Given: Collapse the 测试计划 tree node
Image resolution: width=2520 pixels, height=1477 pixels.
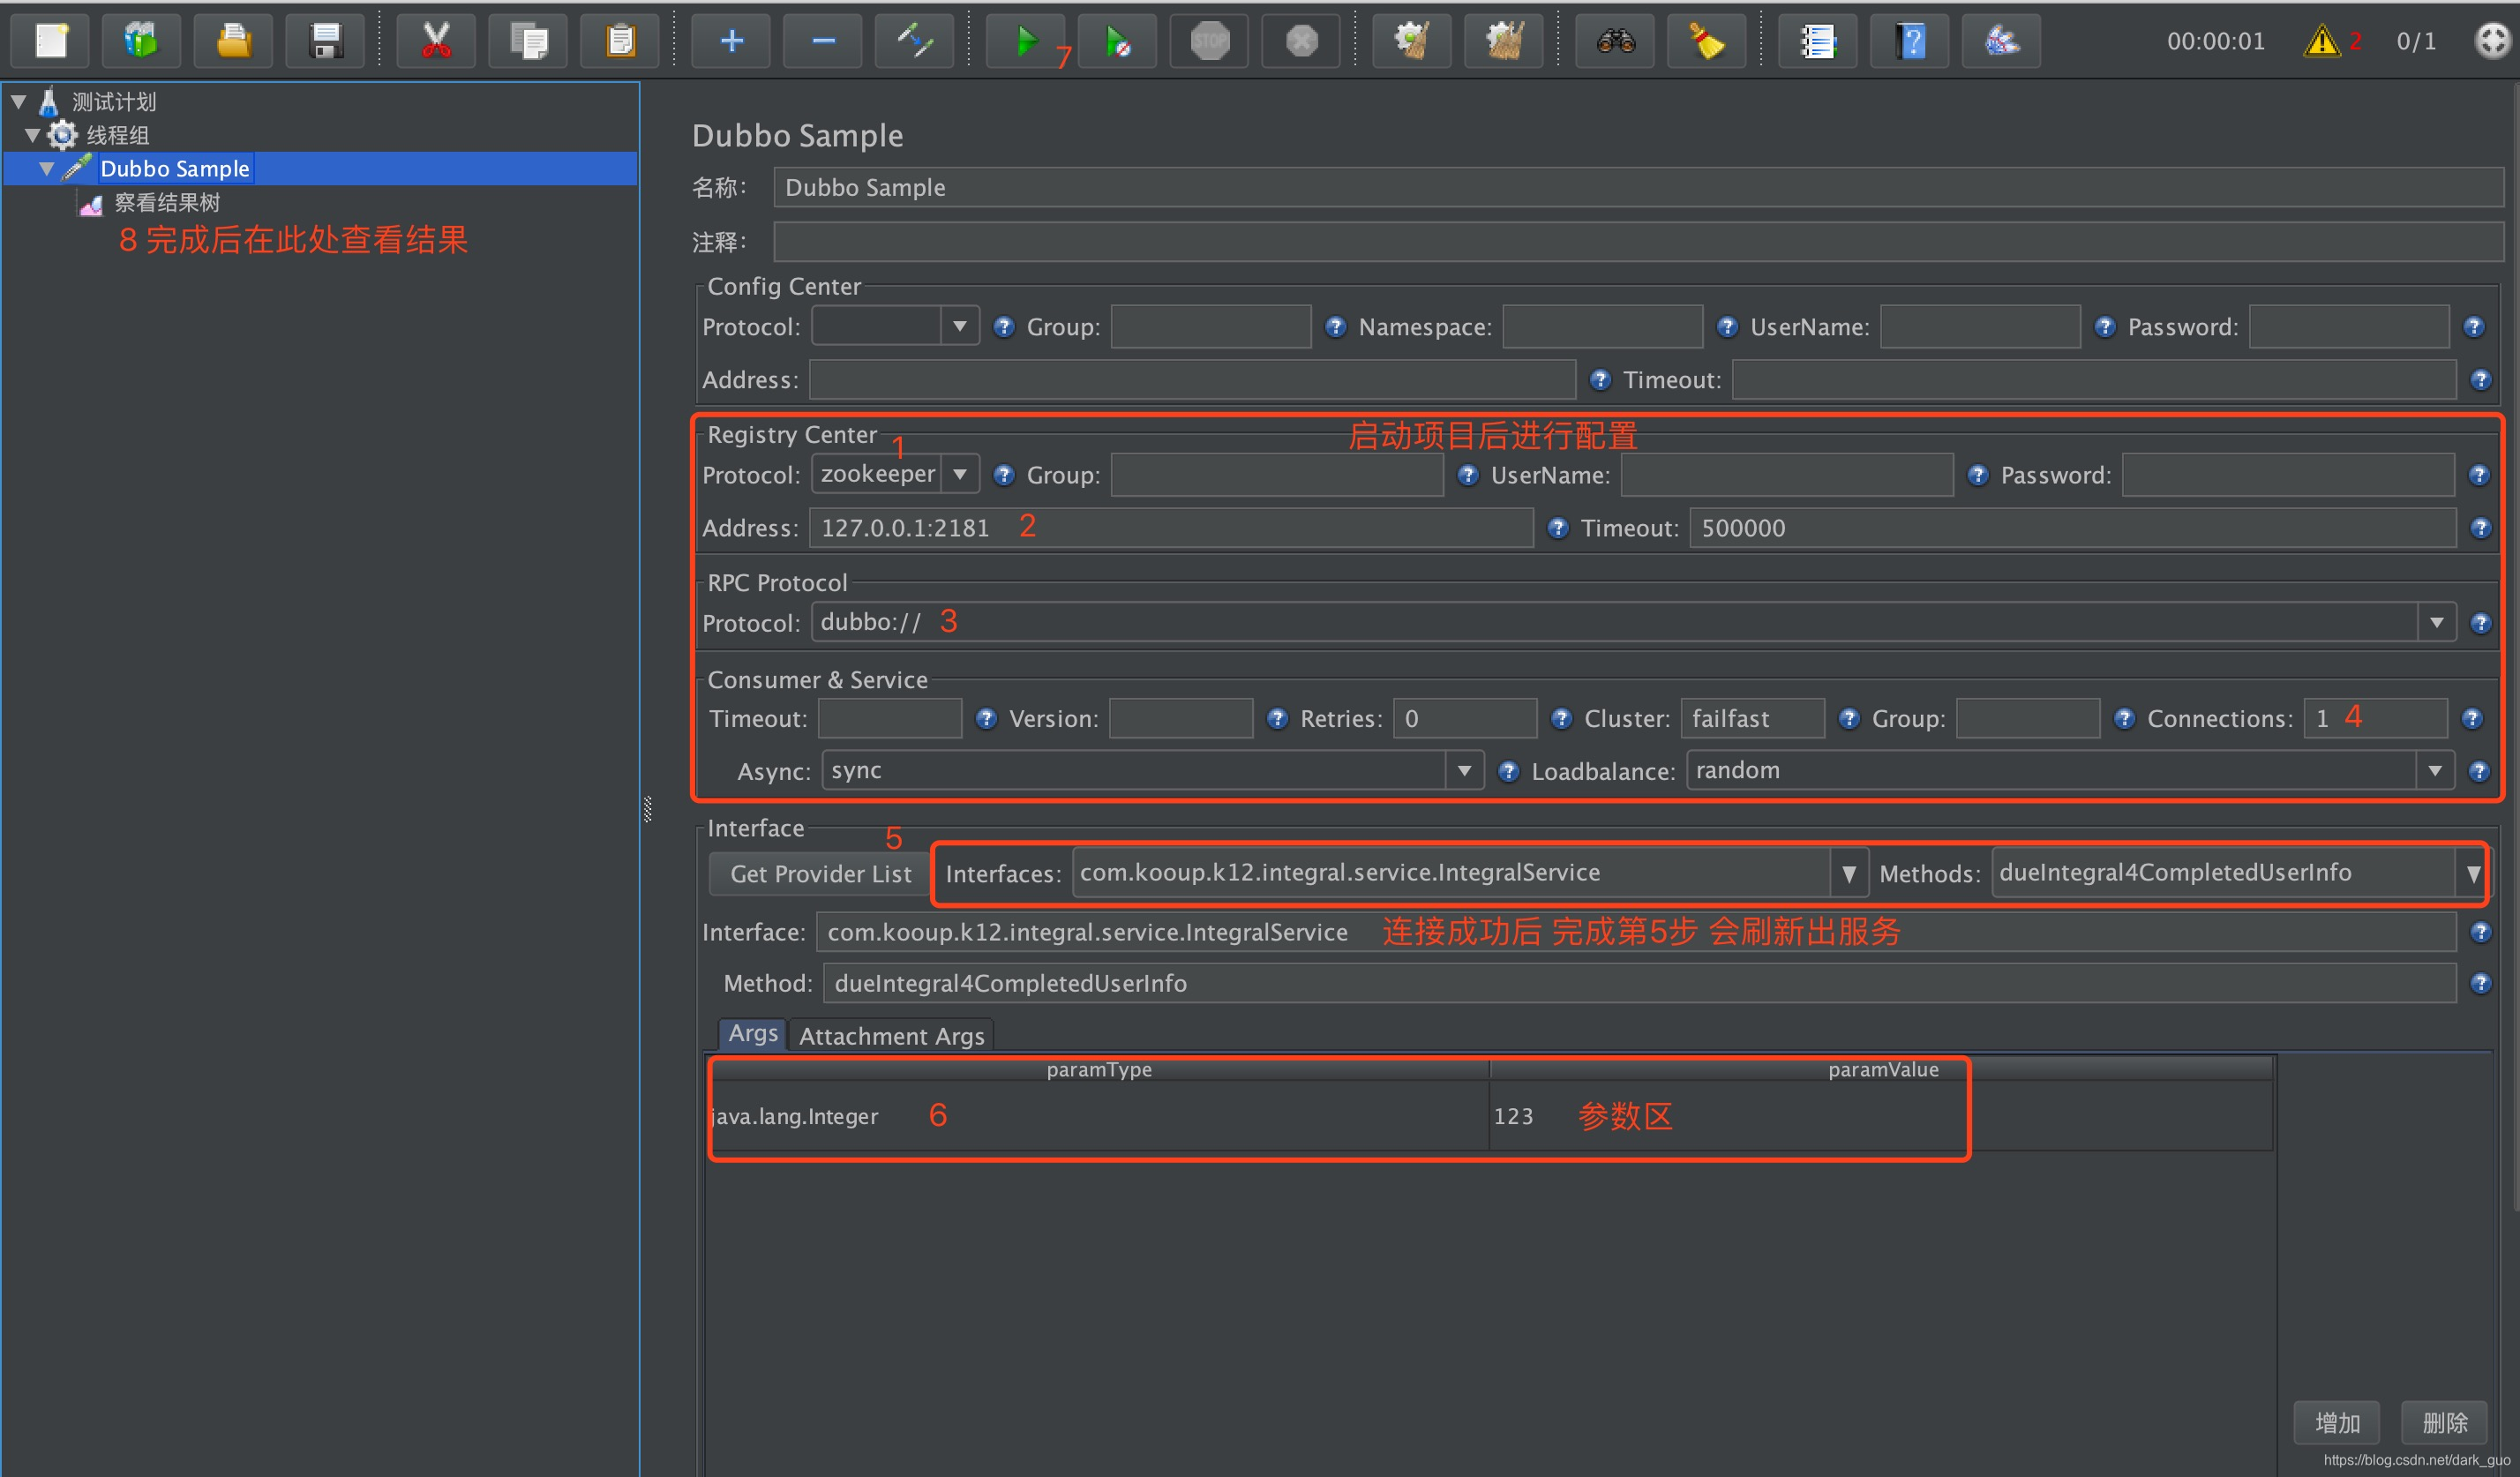Looking at the screenshot, I should click(18, 101).
